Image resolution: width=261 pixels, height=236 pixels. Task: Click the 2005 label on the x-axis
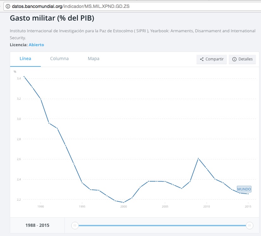[x=165, y=207]
